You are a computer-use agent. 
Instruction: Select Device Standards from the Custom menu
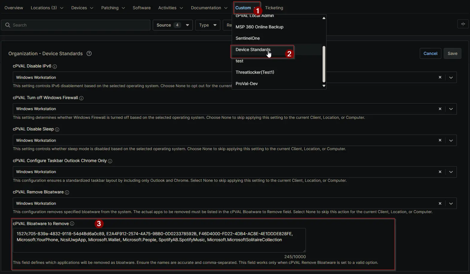coord(253,50)
